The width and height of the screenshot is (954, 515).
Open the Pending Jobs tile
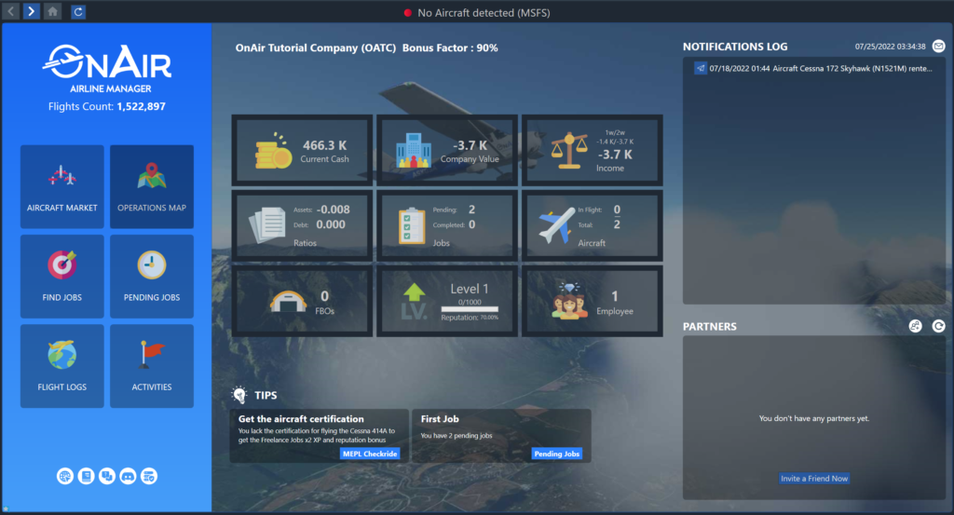click(x=152, y=277)
